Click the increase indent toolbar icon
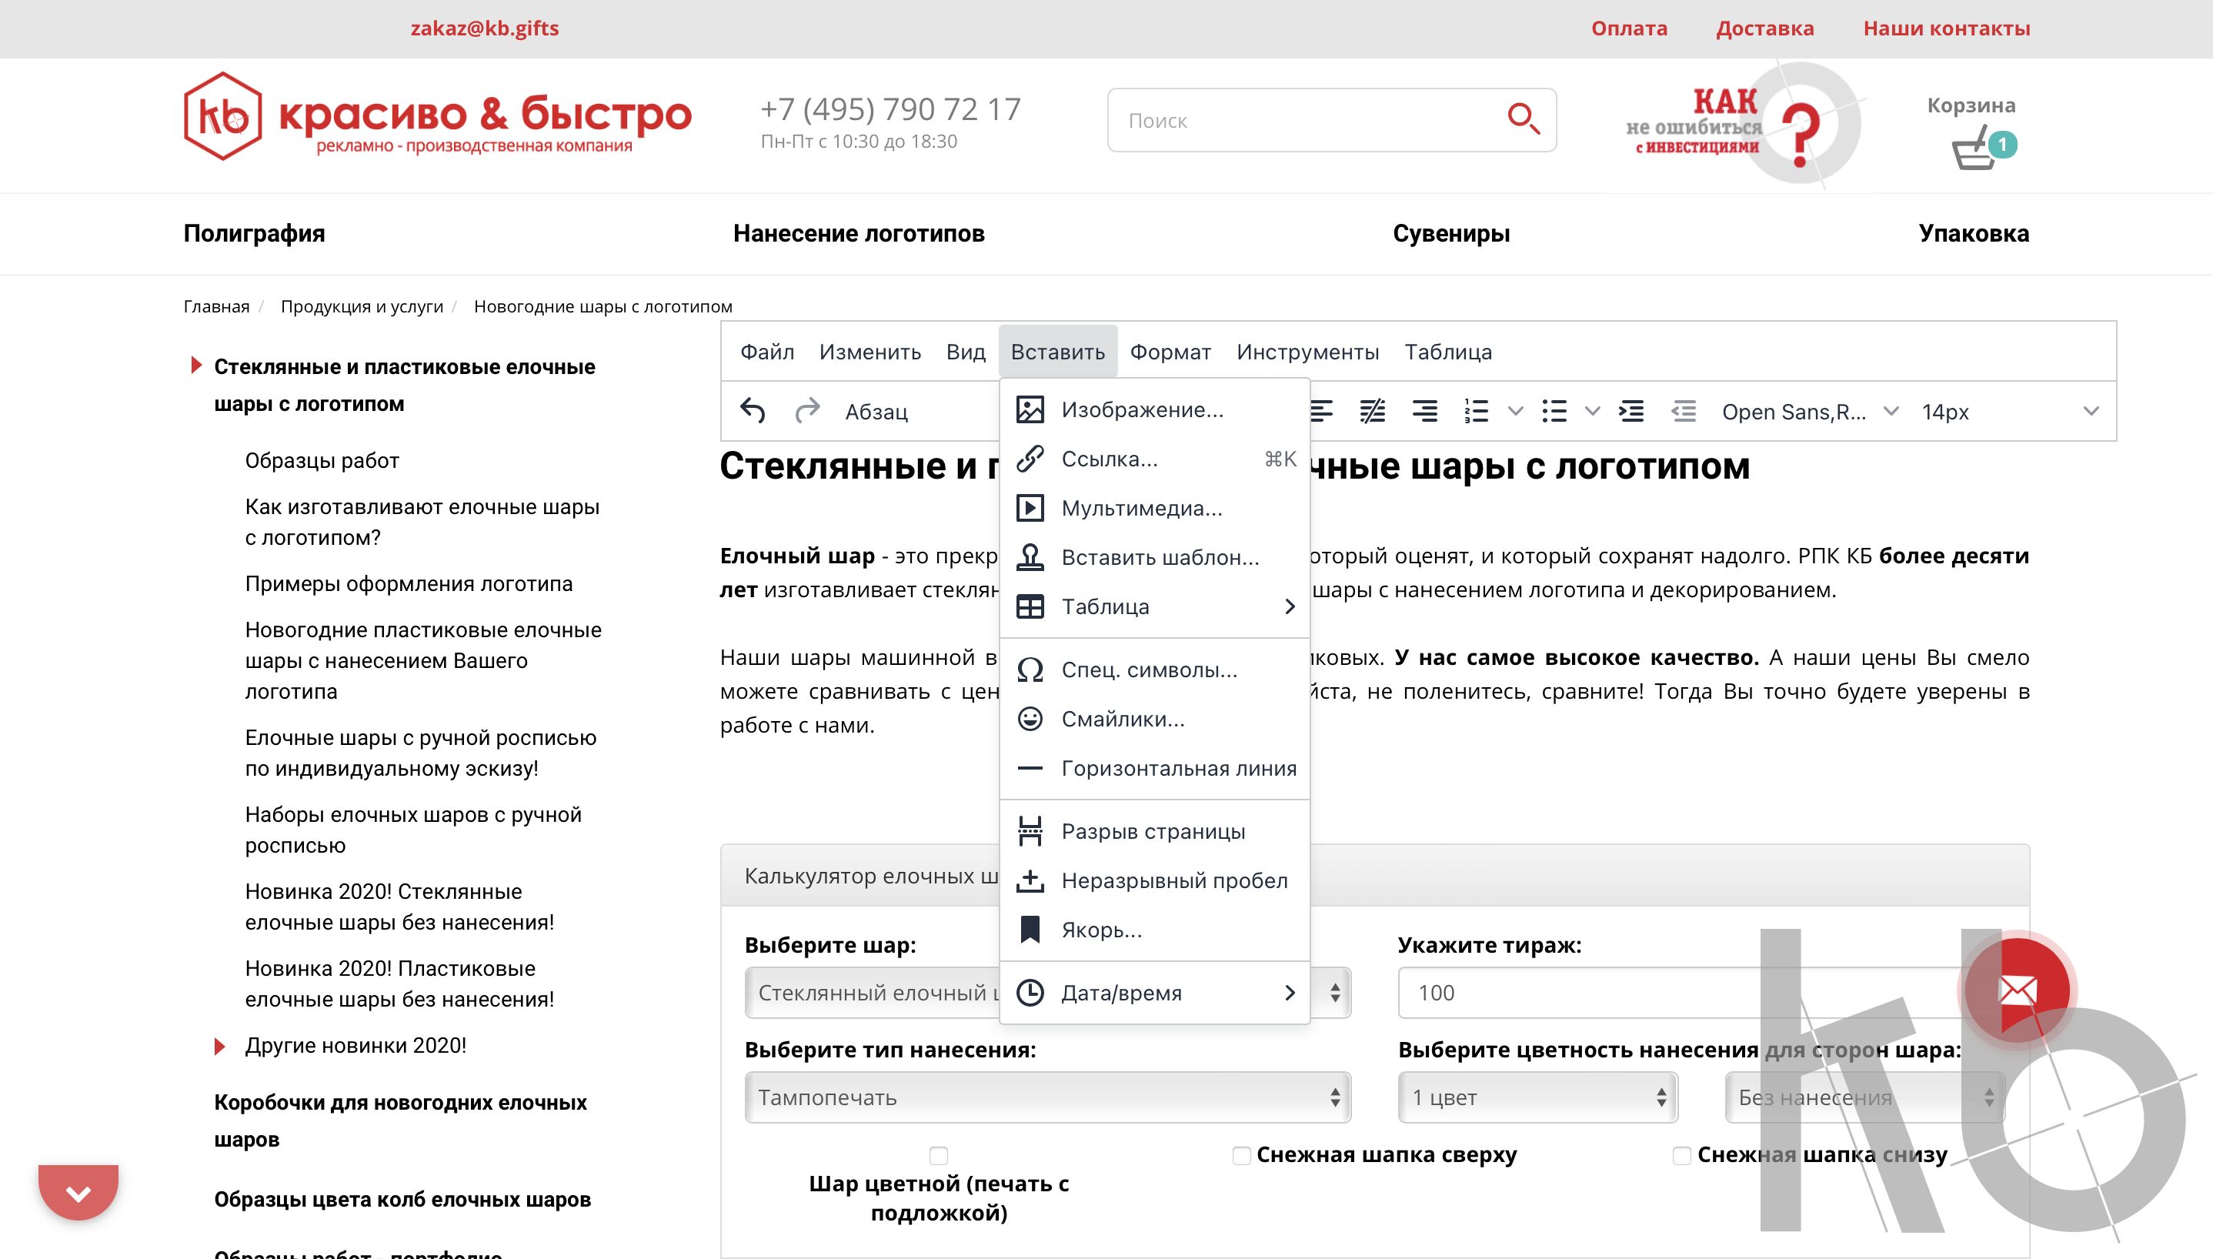 1631,412
